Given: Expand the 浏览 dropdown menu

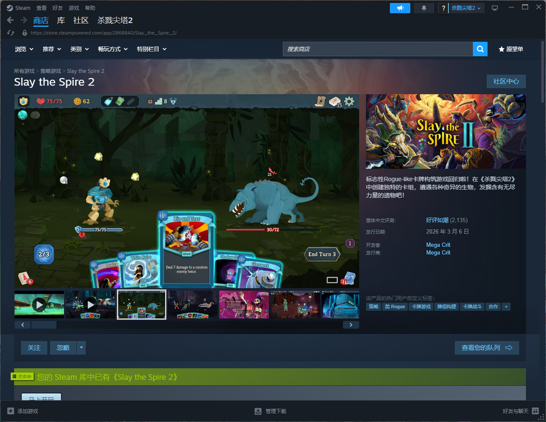Looking at the screenshot, I should pyautogui.click(x=24, y=49).
